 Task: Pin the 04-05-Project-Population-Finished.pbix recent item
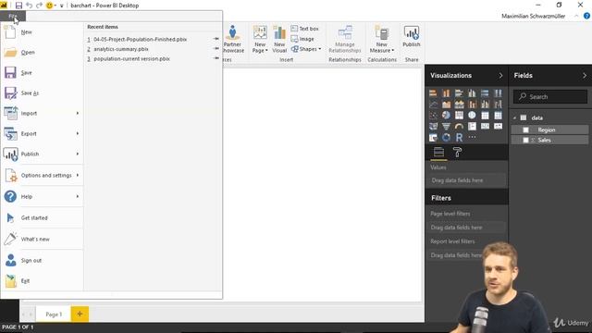[216, 39]
